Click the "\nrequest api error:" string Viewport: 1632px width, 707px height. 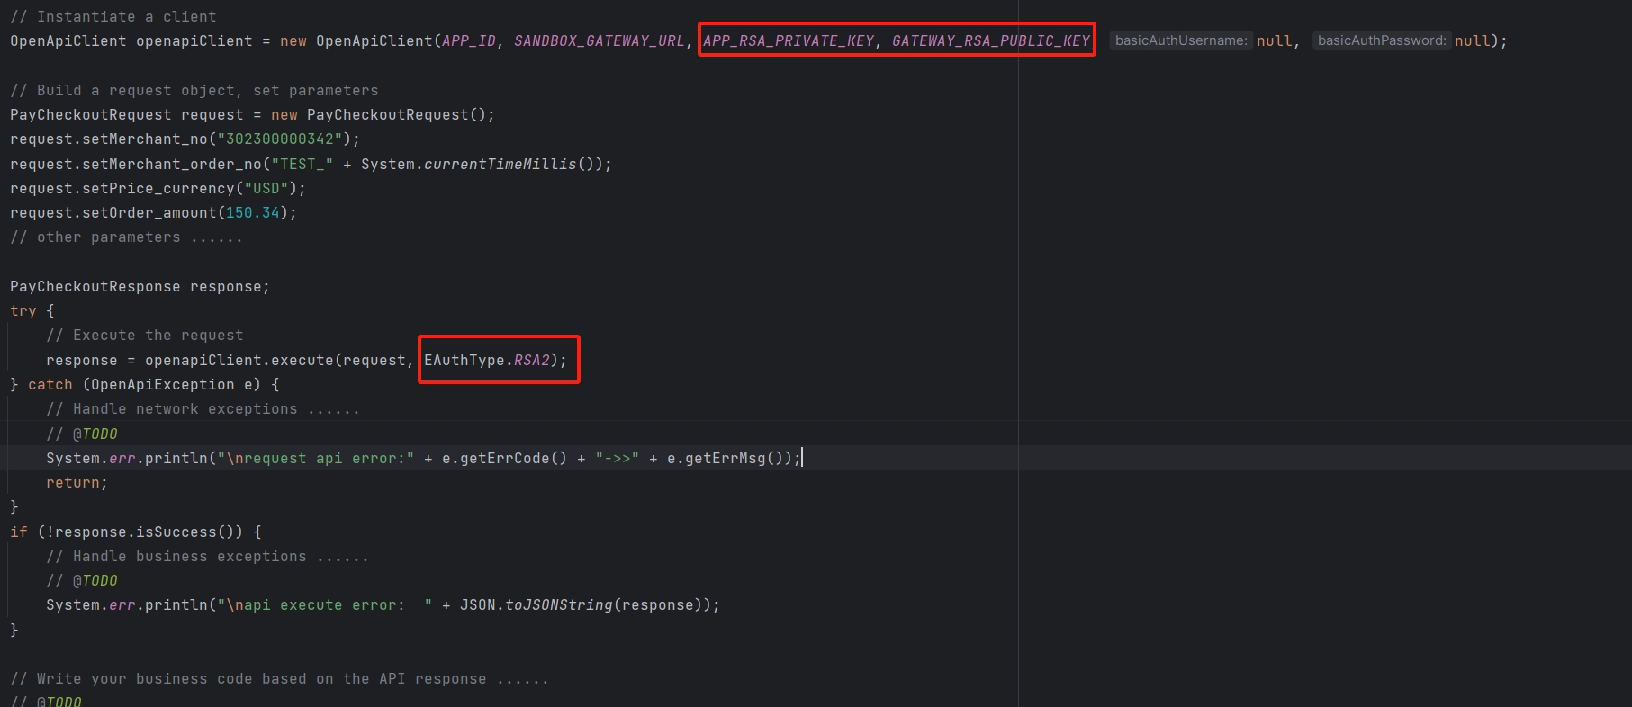point(316,458)
